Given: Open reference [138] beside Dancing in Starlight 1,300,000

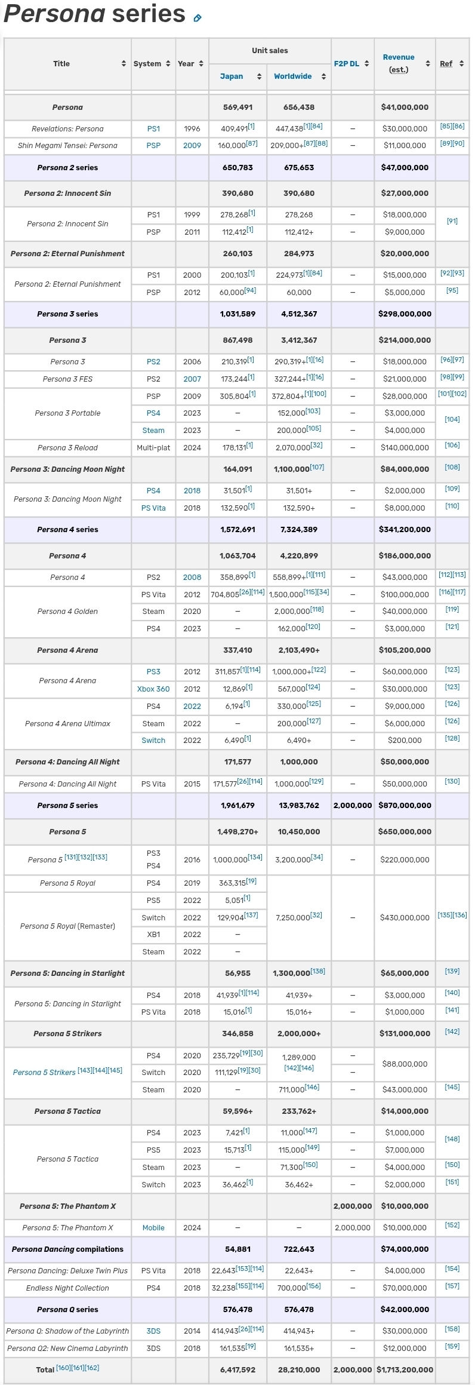Looking at the screenshot, I should click(x=318, y=971).
